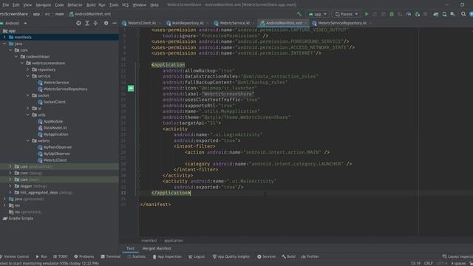Open Layout Inspector tool window
The height and width of the screenshot is (266, 473).
(457, 256)
